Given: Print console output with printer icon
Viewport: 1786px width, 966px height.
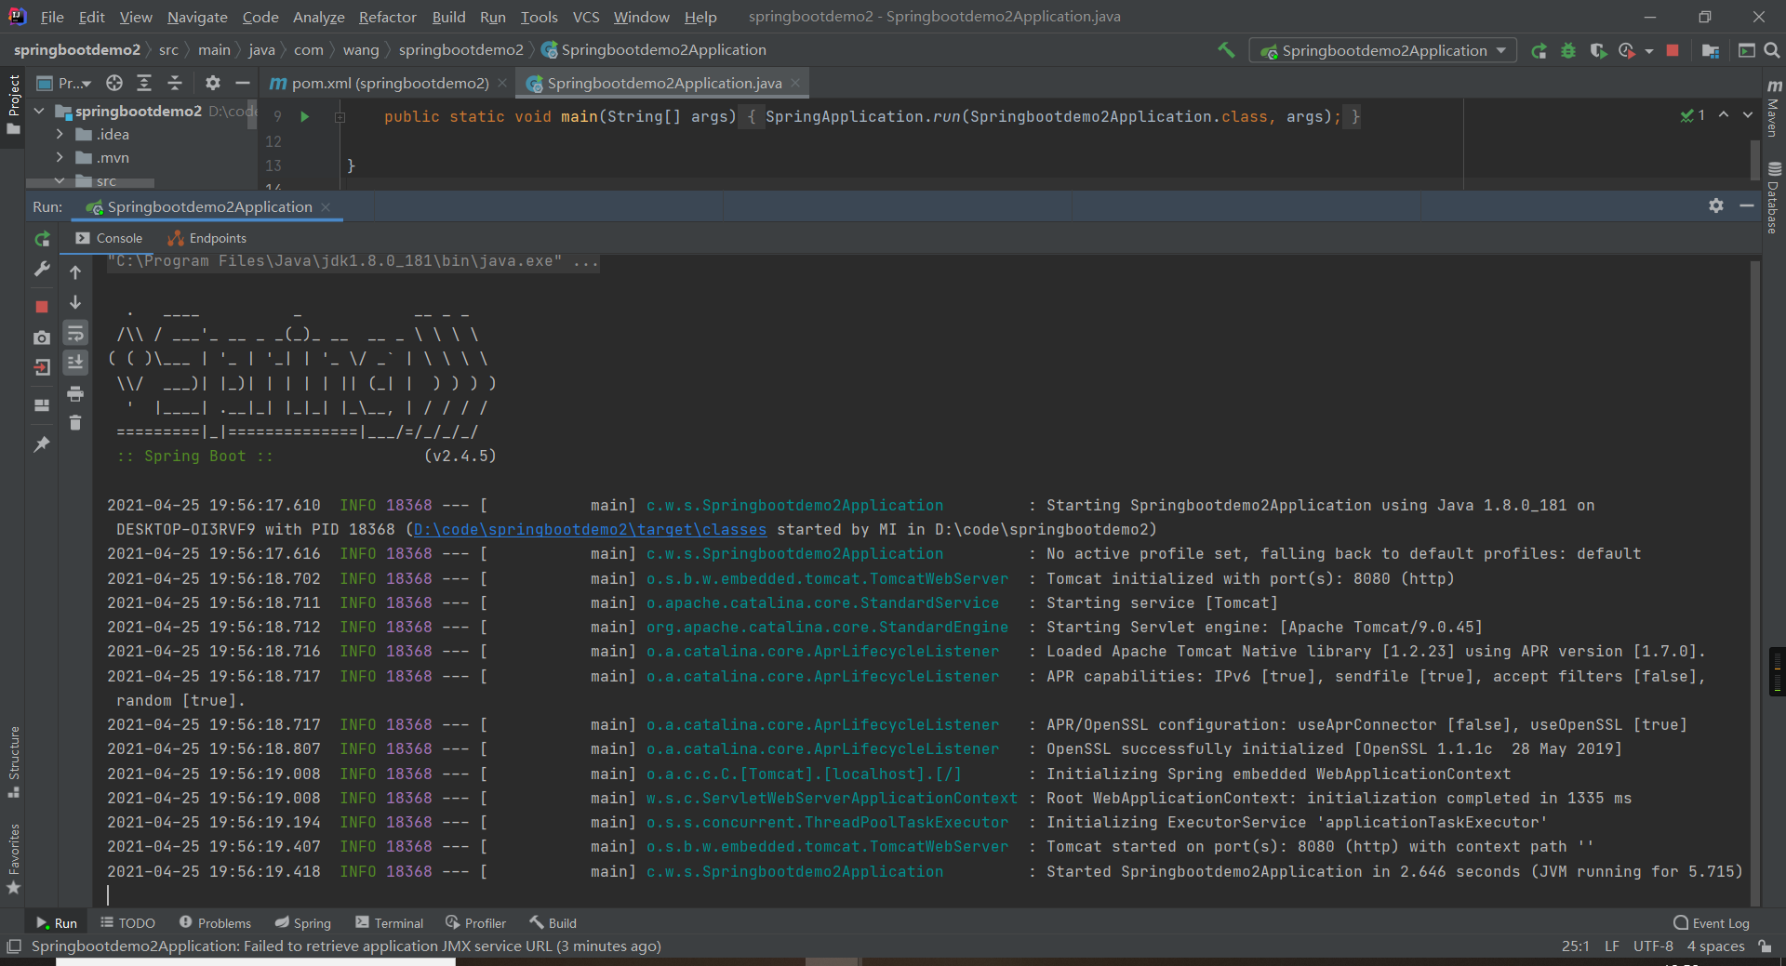Looking at the screenshot, I should click(75, 393).
